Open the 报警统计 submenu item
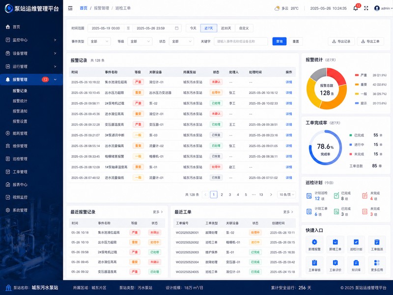Screen dimensions: 393x295 [20, 101]
